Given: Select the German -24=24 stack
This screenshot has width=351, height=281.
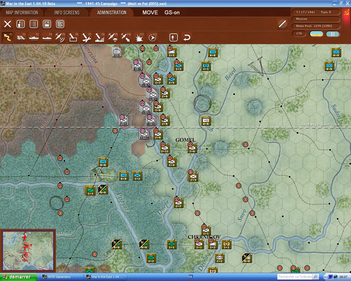Looking at the screenshot, I should coord(152,95).
